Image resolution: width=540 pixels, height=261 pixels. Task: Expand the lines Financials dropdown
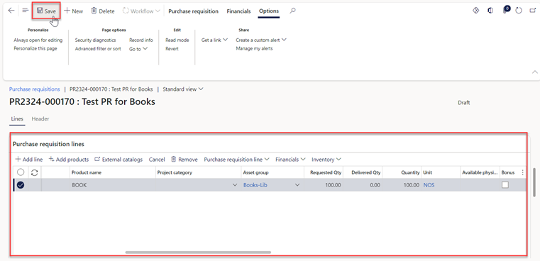[x=290, y=160]
